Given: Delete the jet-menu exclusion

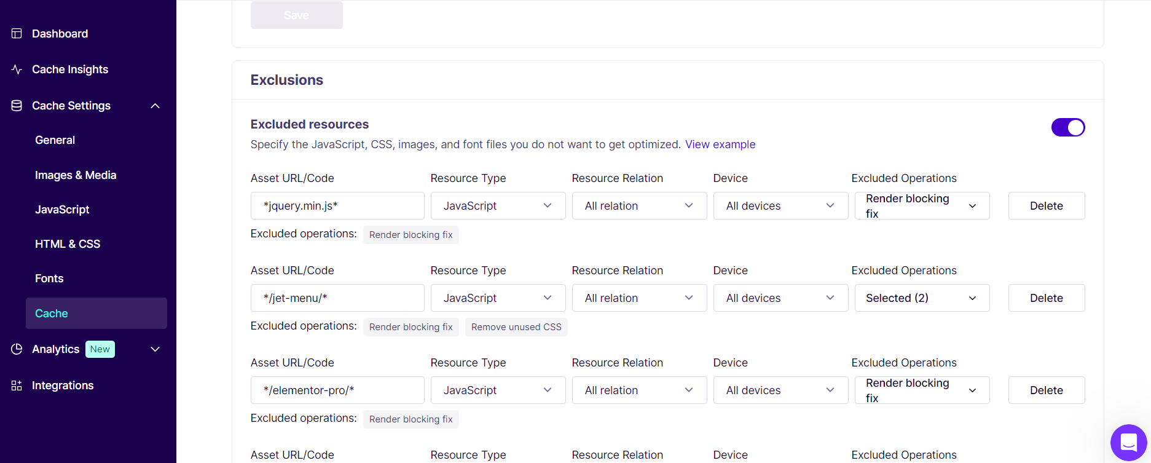Looking at the screenshot, I should (x=1047, y=298).
